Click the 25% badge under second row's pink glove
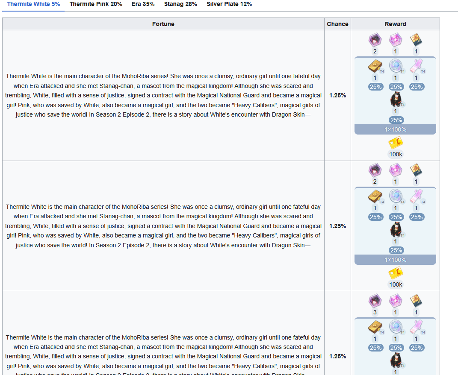The height and width of the screenshot is (375, 458). 417,217
